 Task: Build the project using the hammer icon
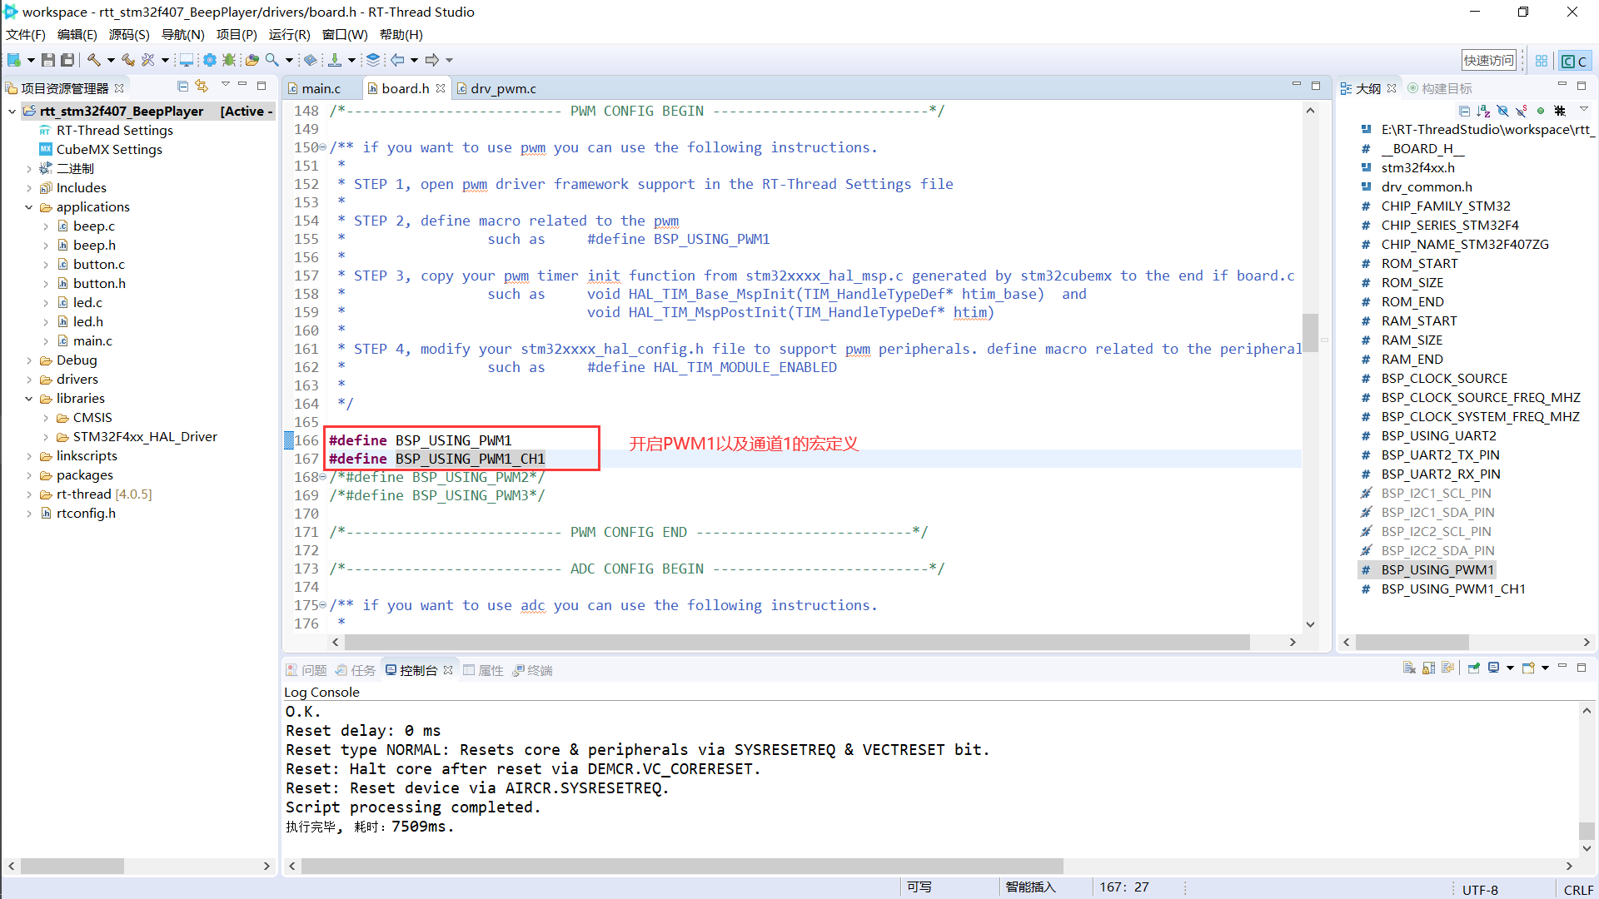click(x=95, y=60)
